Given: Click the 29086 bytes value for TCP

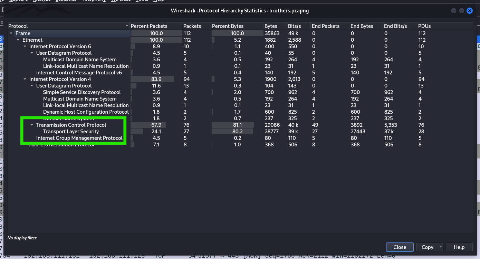Looking at the screenshot, I should pos(272,125).
